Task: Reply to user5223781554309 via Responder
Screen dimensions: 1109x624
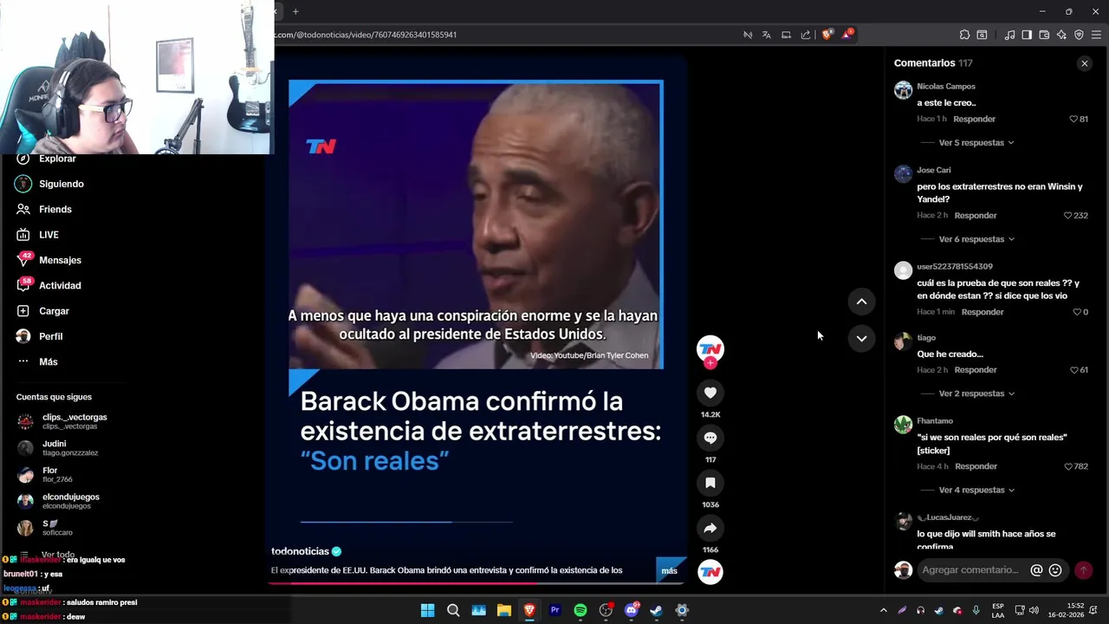Action: tap(982, 312)
